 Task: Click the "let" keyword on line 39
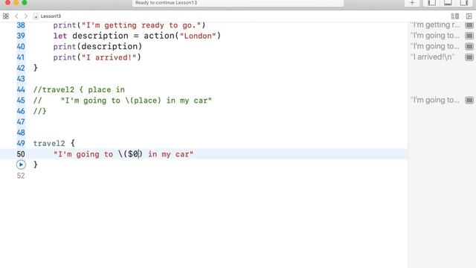pyautogui.click(x=60, y=36)
